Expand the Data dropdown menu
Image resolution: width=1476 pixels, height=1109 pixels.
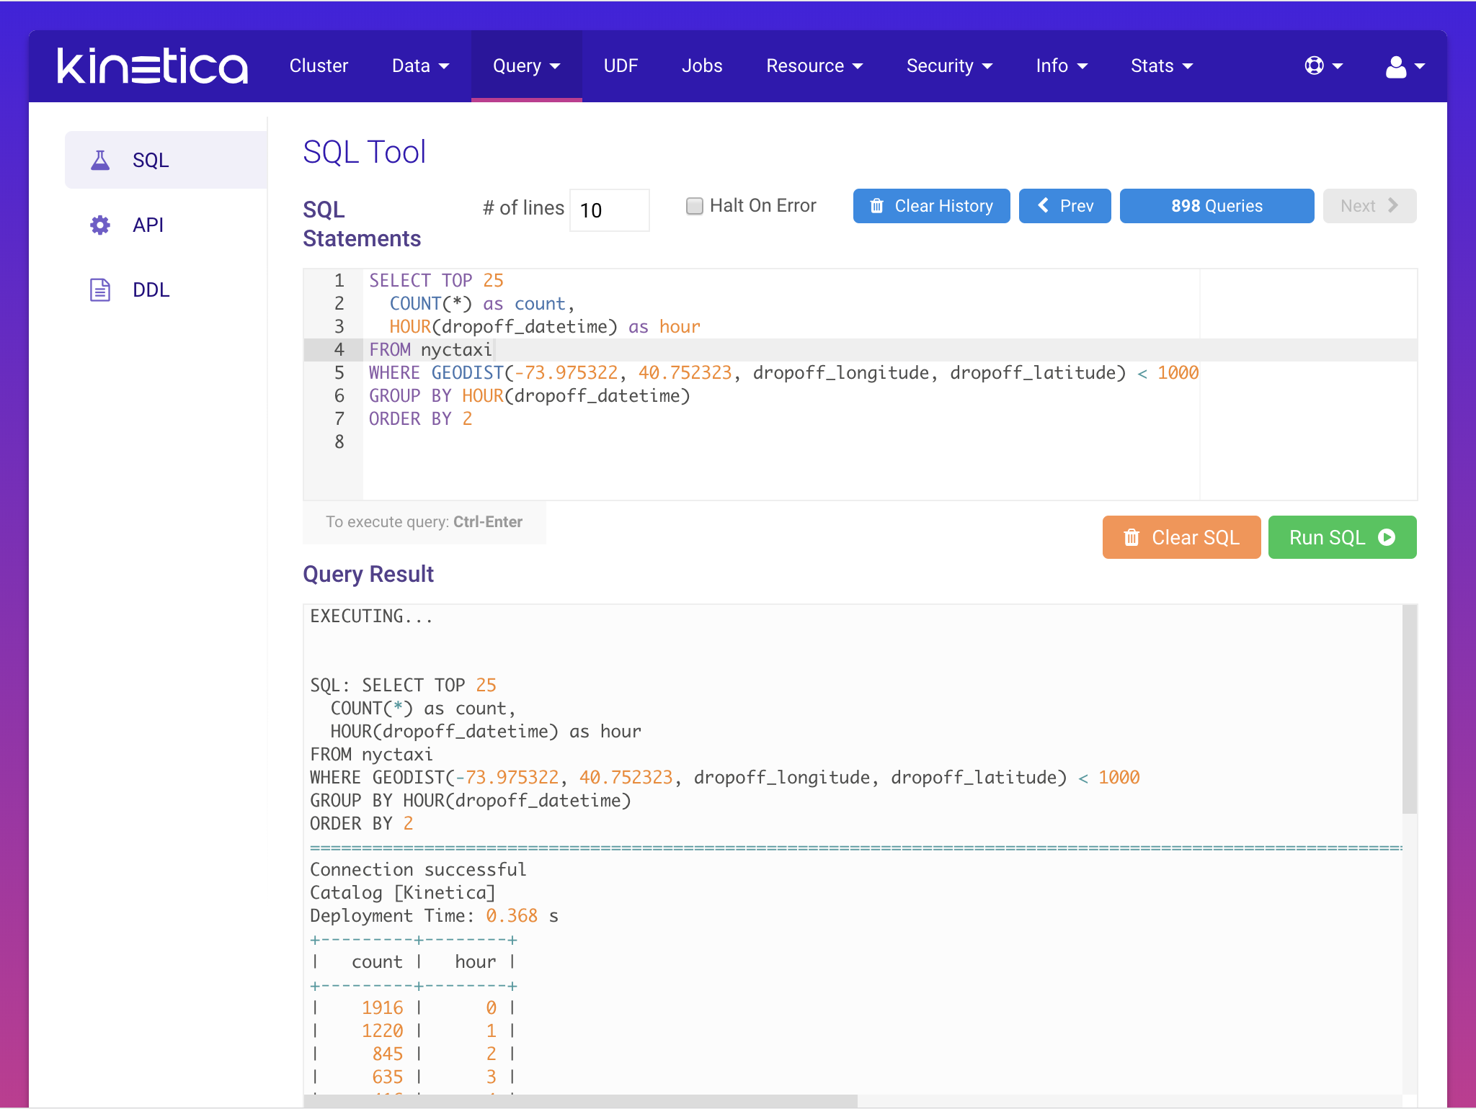(420, 66)
